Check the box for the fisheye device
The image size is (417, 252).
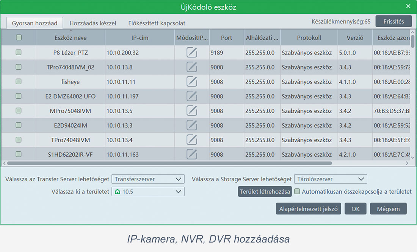point(19,82)
